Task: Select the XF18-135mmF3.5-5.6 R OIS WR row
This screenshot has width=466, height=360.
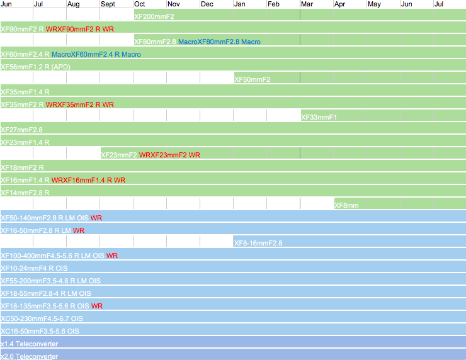Action: point(233,304)
